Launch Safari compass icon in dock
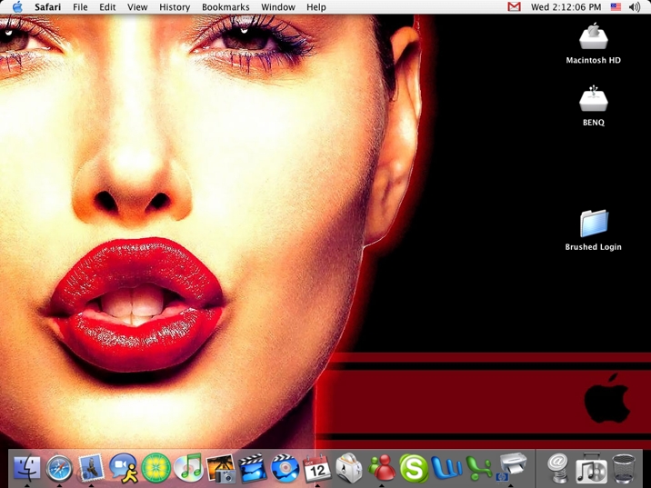The image size is (651, 488). click(x=59, y=468)
